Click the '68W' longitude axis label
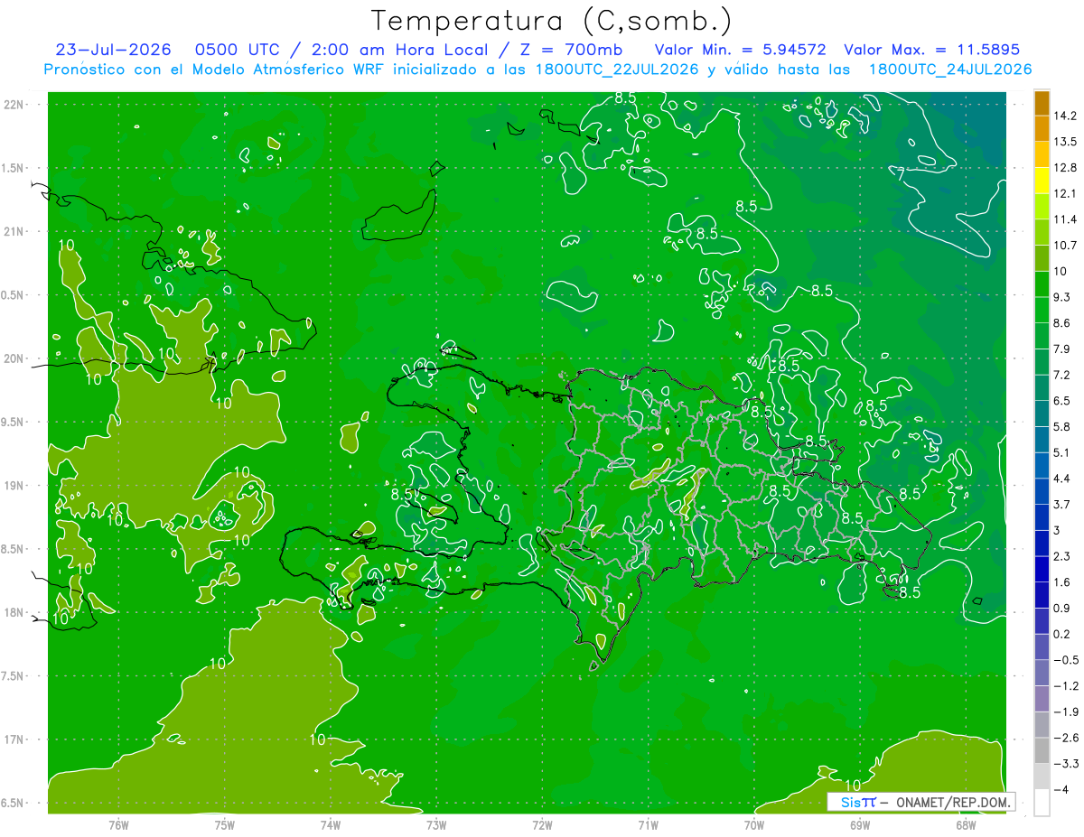This screenshot has width=1084, height=837. coord(966,825)
